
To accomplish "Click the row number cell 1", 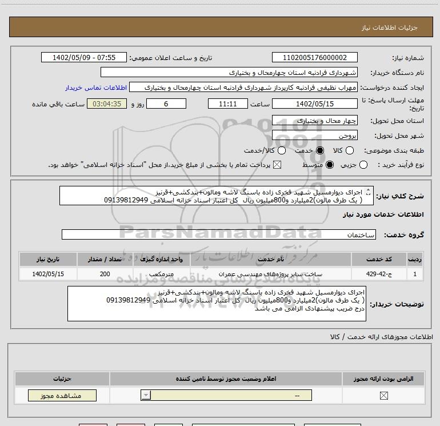I will 415,274.
